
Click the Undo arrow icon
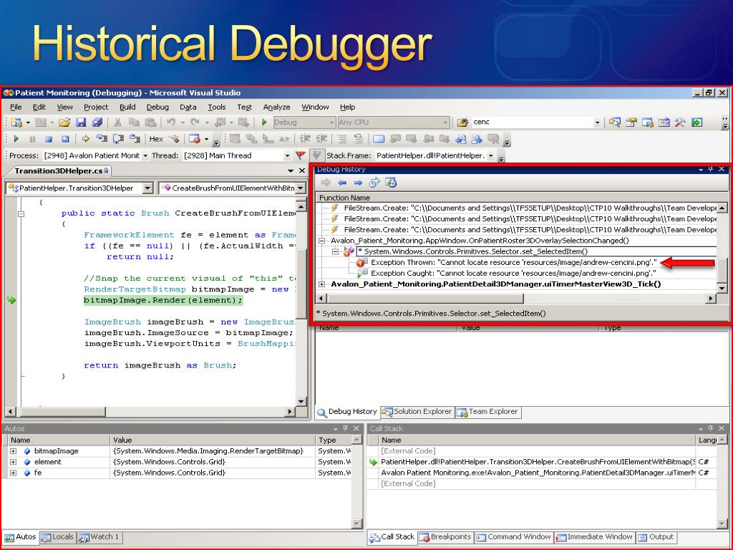(171, 122)
